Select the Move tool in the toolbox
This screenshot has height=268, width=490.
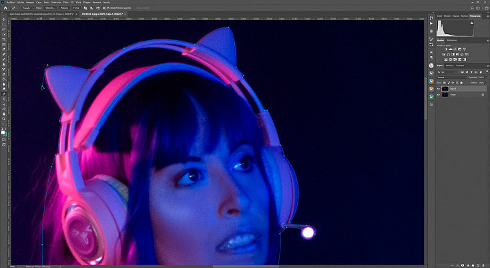(x=4, y=19)
